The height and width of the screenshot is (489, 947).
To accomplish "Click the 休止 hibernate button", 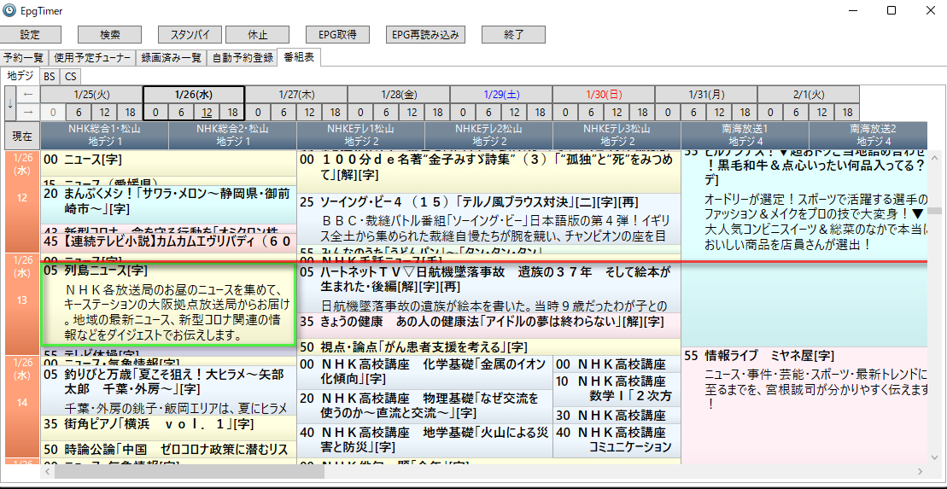I will 257,34.
